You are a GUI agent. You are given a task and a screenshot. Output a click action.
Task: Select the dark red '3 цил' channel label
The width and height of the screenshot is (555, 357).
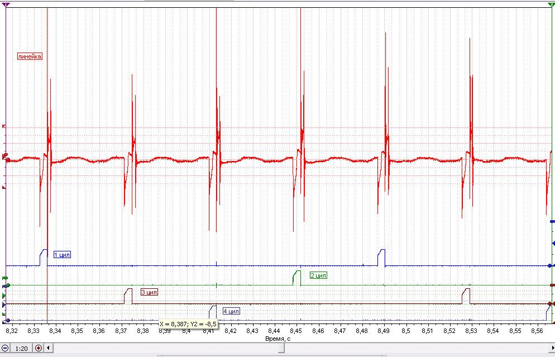(149, 292)
